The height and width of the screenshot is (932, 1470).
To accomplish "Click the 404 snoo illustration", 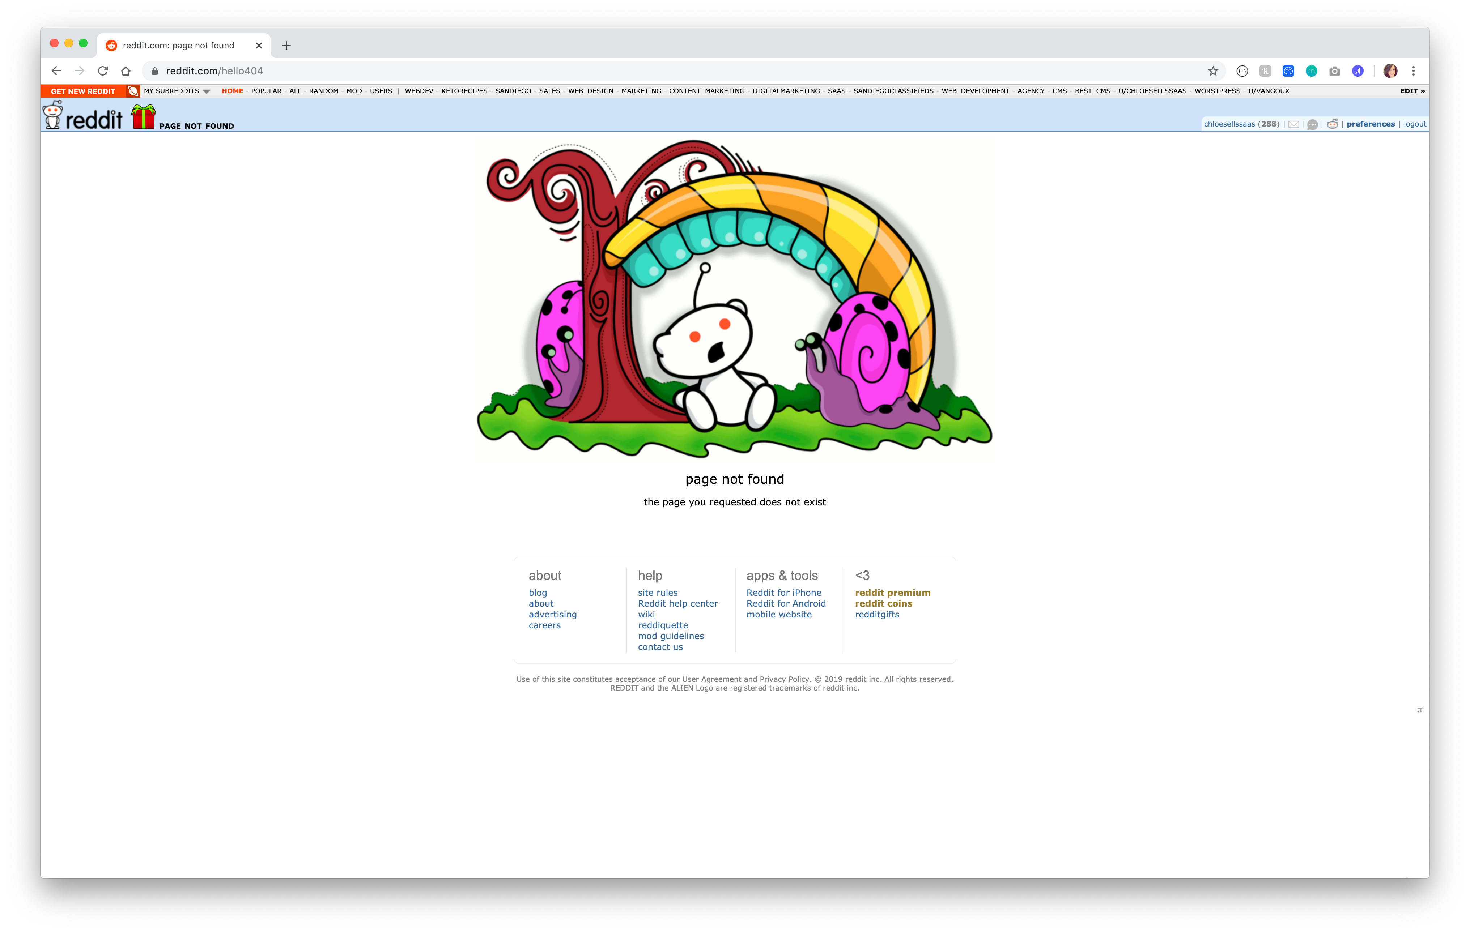I will coord(734,299).
